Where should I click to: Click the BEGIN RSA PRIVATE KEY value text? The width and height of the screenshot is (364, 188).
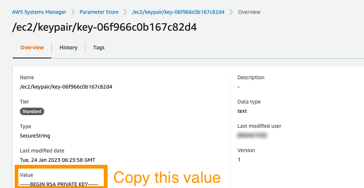click(59, 184)
